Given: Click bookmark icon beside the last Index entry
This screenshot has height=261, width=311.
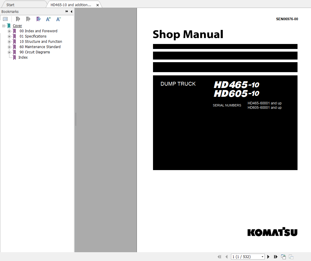Looking at the screenshot, I should 14,57.
